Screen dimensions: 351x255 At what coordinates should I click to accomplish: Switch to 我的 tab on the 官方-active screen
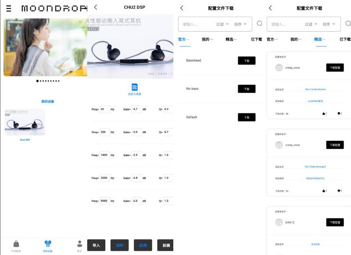207,39
